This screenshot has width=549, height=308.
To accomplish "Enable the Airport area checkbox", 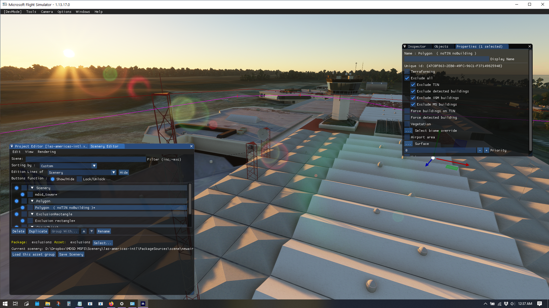I will point(407,137).
